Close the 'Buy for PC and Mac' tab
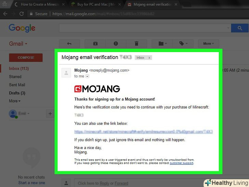This screenshot has width=249, height=187. (x=120, y=4)
